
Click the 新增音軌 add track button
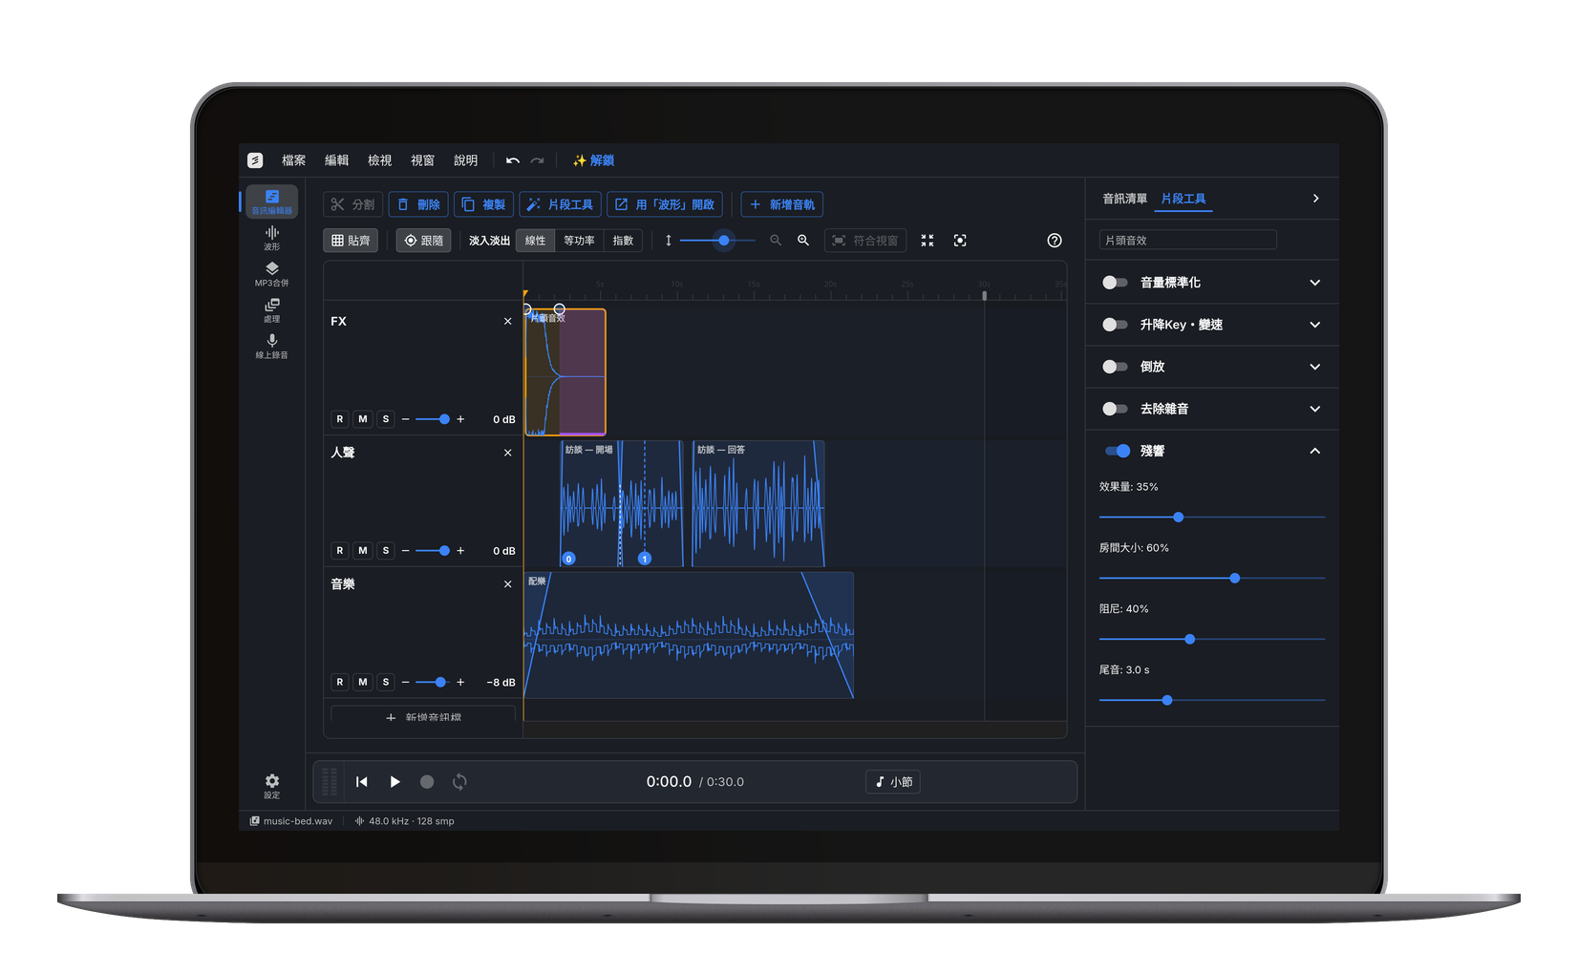coord(782,204)
